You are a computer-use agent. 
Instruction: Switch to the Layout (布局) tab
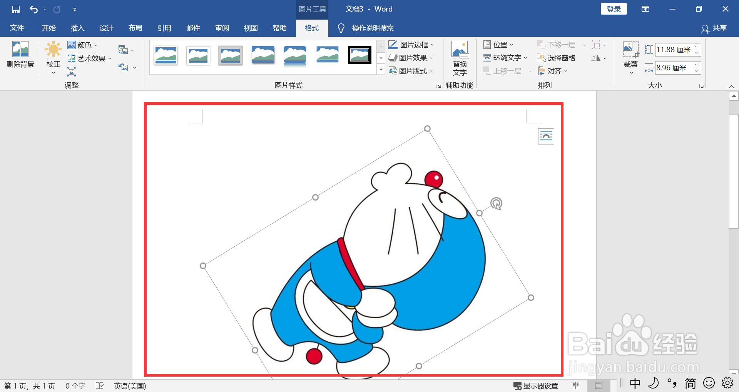tap(135, 28)
